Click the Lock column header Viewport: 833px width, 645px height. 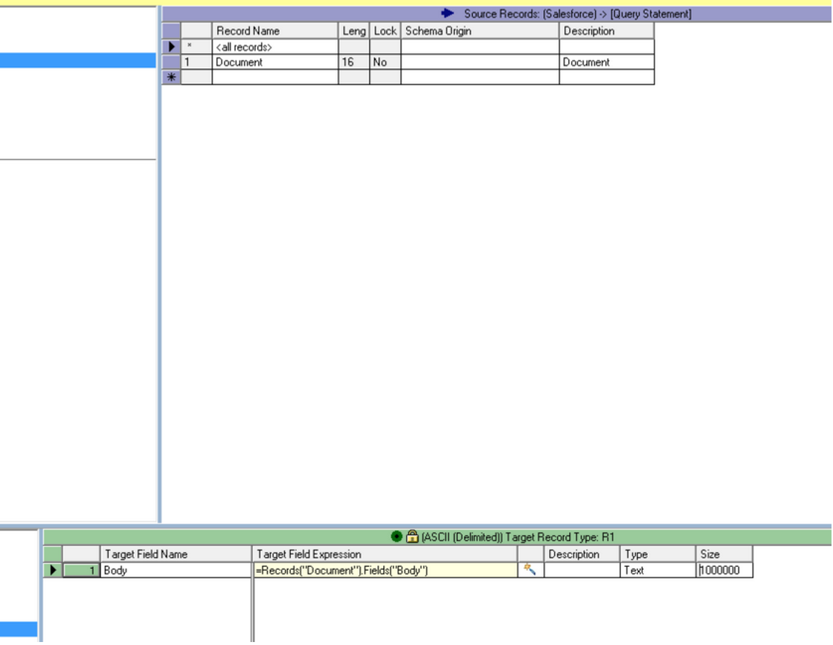tap(385, 30)
